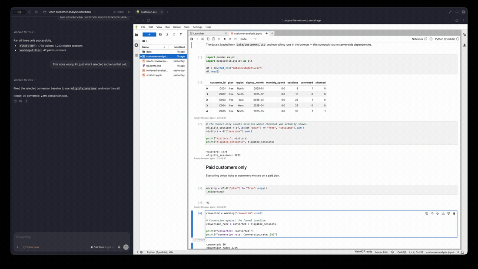The image size is (478, 269).
Task: Interrupt the kernel with stop icon
Action: pyautogui.click(x=225, y=39)
